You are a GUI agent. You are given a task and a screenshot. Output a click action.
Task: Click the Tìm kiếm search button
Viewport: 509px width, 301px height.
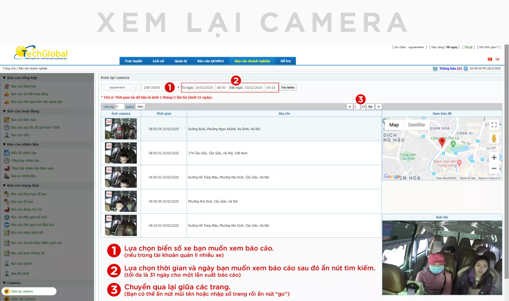pyautogui.click(x=288, y=87)
